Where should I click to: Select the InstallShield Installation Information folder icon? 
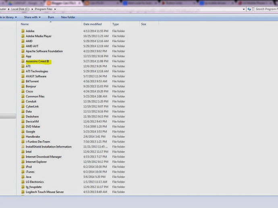coord(23,147)
